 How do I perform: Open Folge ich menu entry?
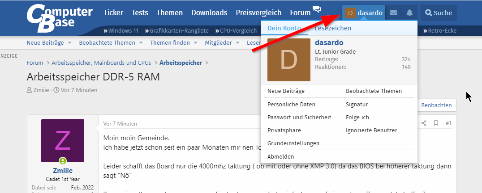click(x=357, y=117)
